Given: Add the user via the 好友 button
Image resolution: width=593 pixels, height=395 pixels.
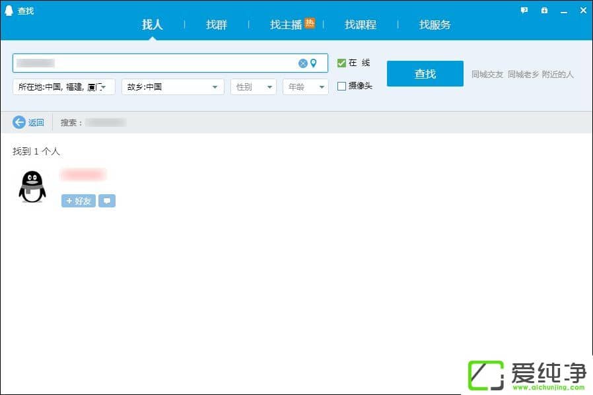Looking at the screenshot, I should pos(77,201).
